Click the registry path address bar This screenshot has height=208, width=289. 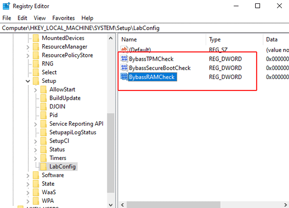(144, 28)
